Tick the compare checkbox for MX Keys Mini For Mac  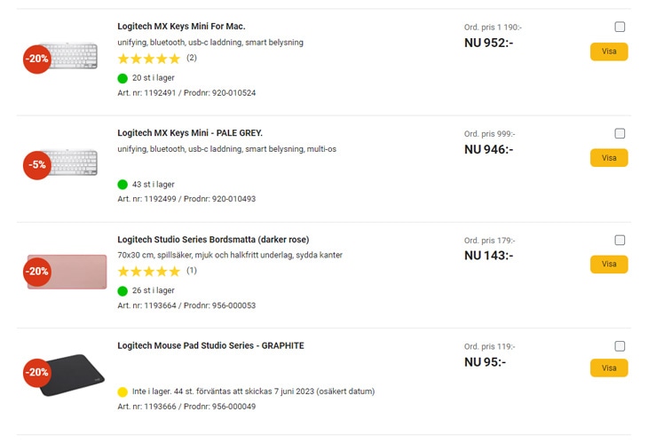click(620, 28)
